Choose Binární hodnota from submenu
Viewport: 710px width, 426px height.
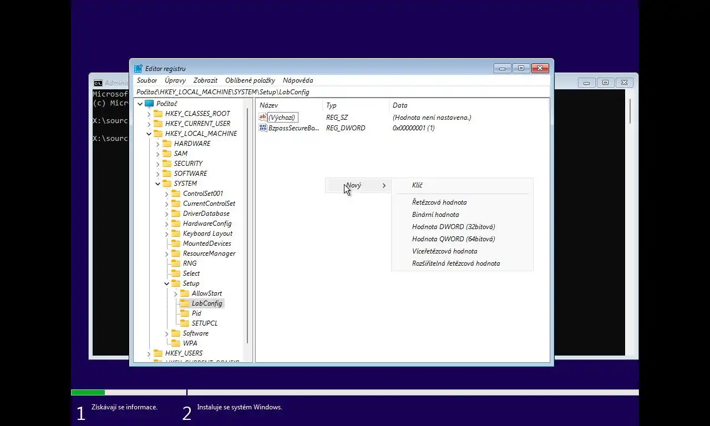click(x=462, y=215)
